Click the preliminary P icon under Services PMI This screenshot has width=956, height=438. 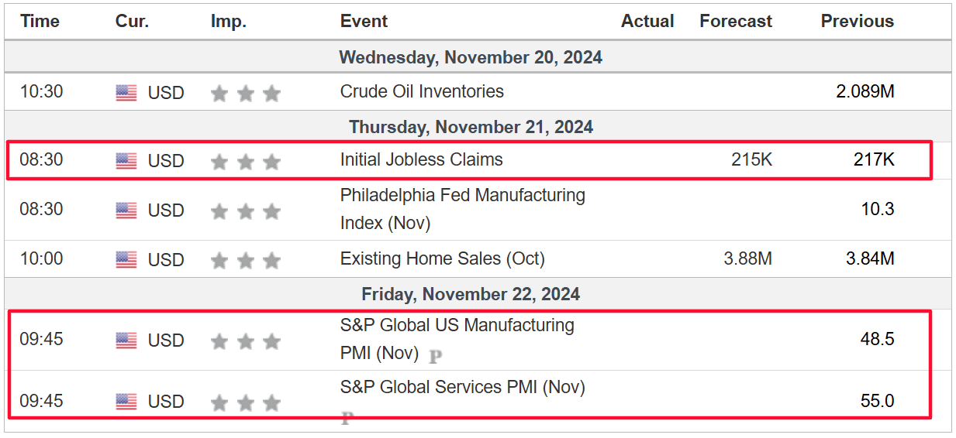pos(347,419)
